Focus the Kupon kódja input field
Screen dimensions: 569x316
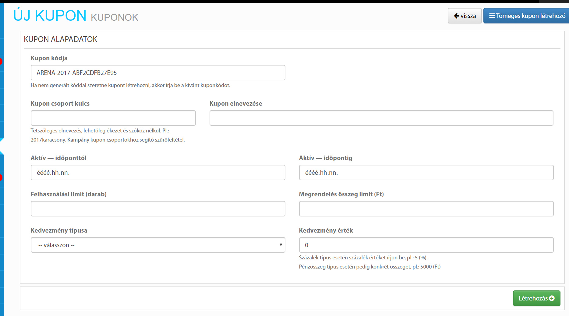coord(158,73)
